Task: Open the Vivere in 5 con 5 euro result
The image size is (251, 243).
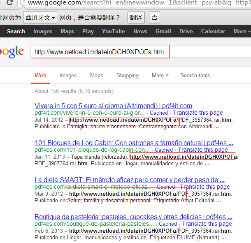Action: 113,106
